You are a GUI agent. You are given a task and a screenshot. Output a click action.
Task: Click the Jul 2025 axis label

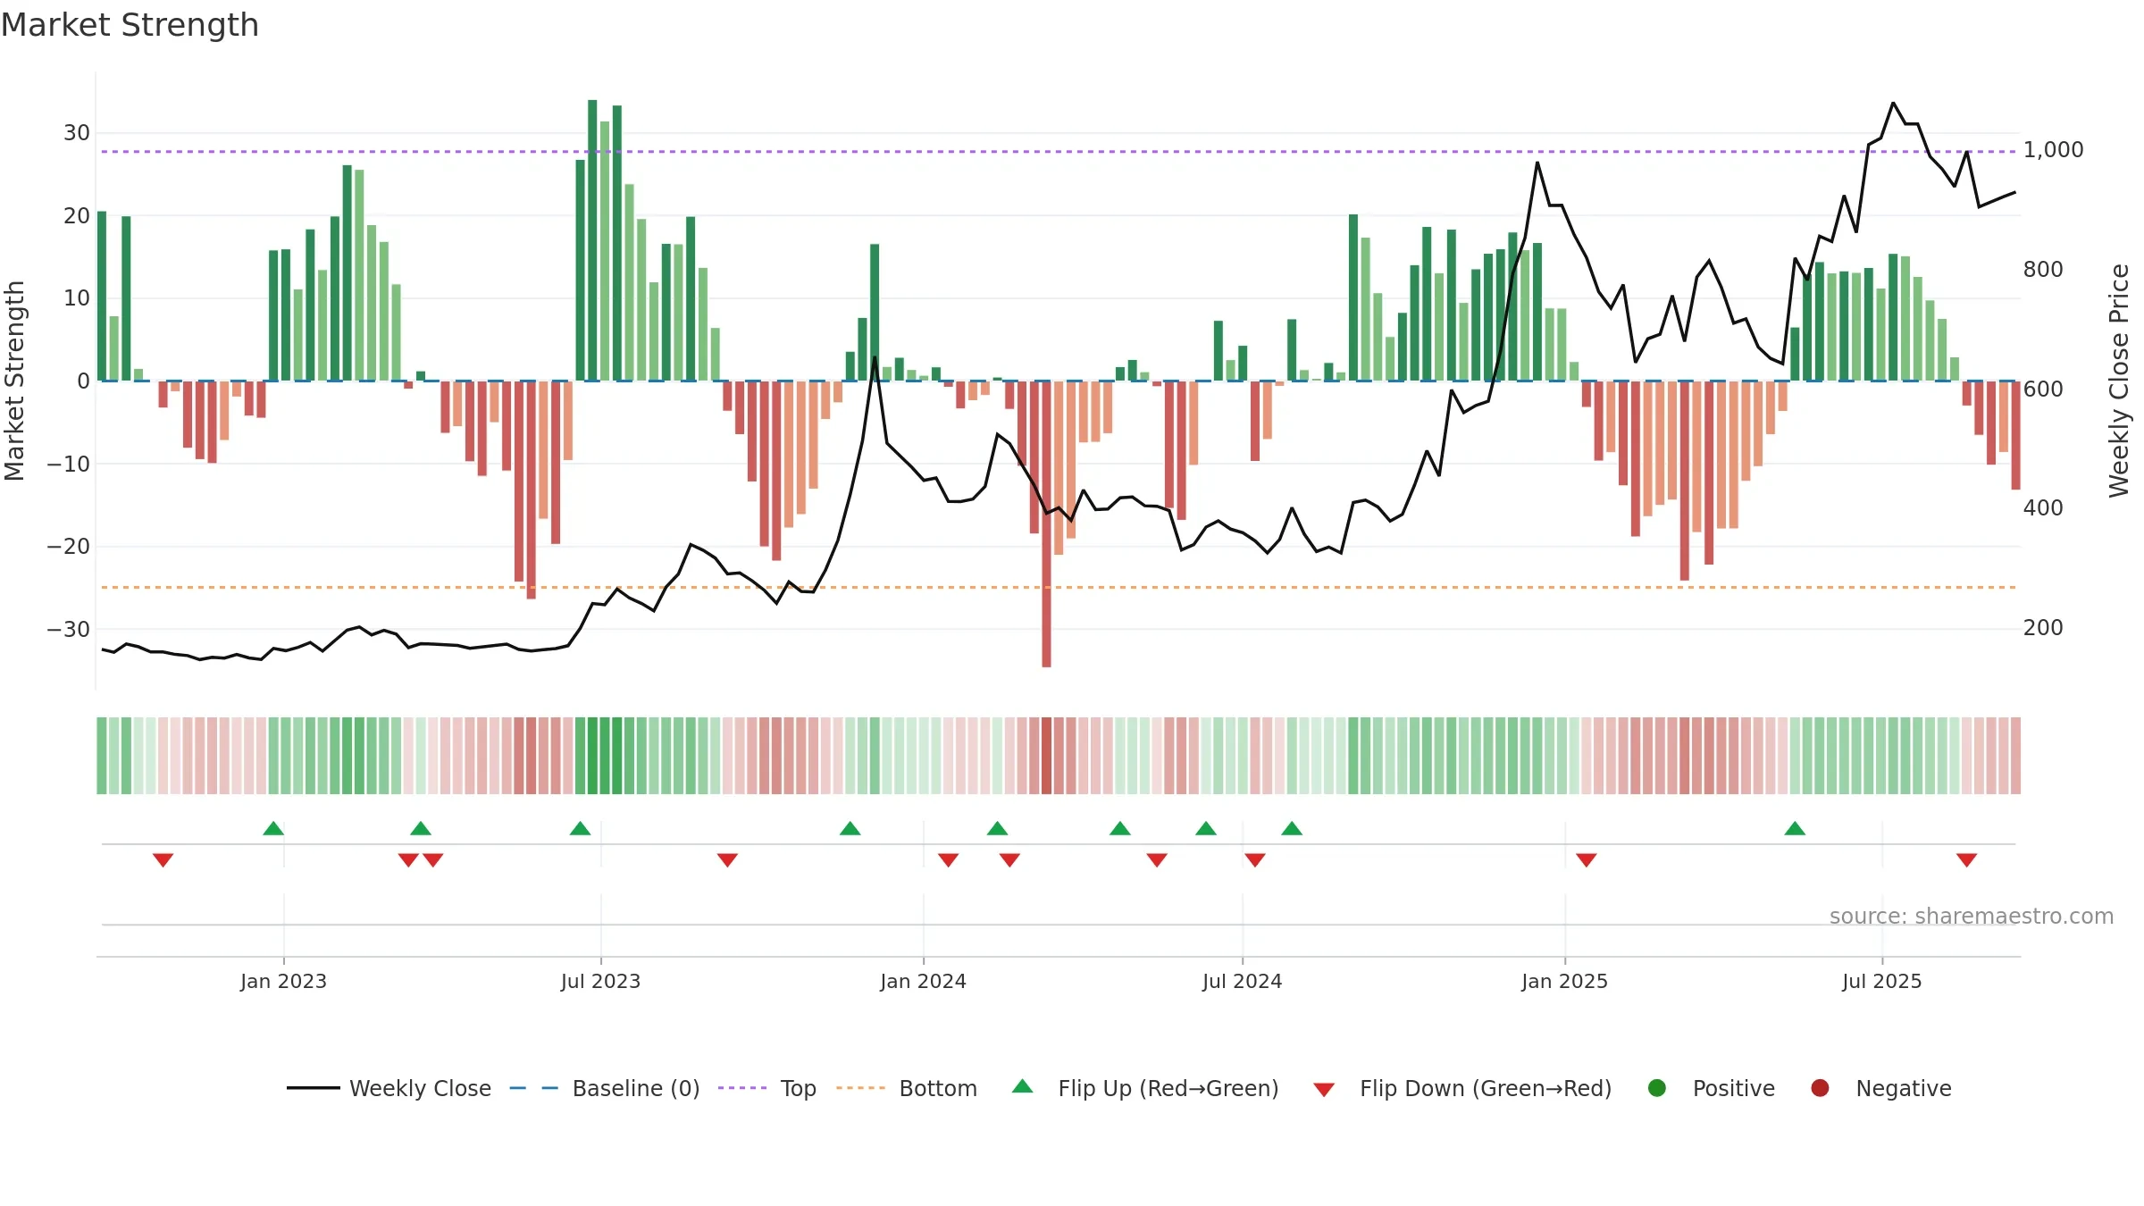click(x=1881, y=981)
